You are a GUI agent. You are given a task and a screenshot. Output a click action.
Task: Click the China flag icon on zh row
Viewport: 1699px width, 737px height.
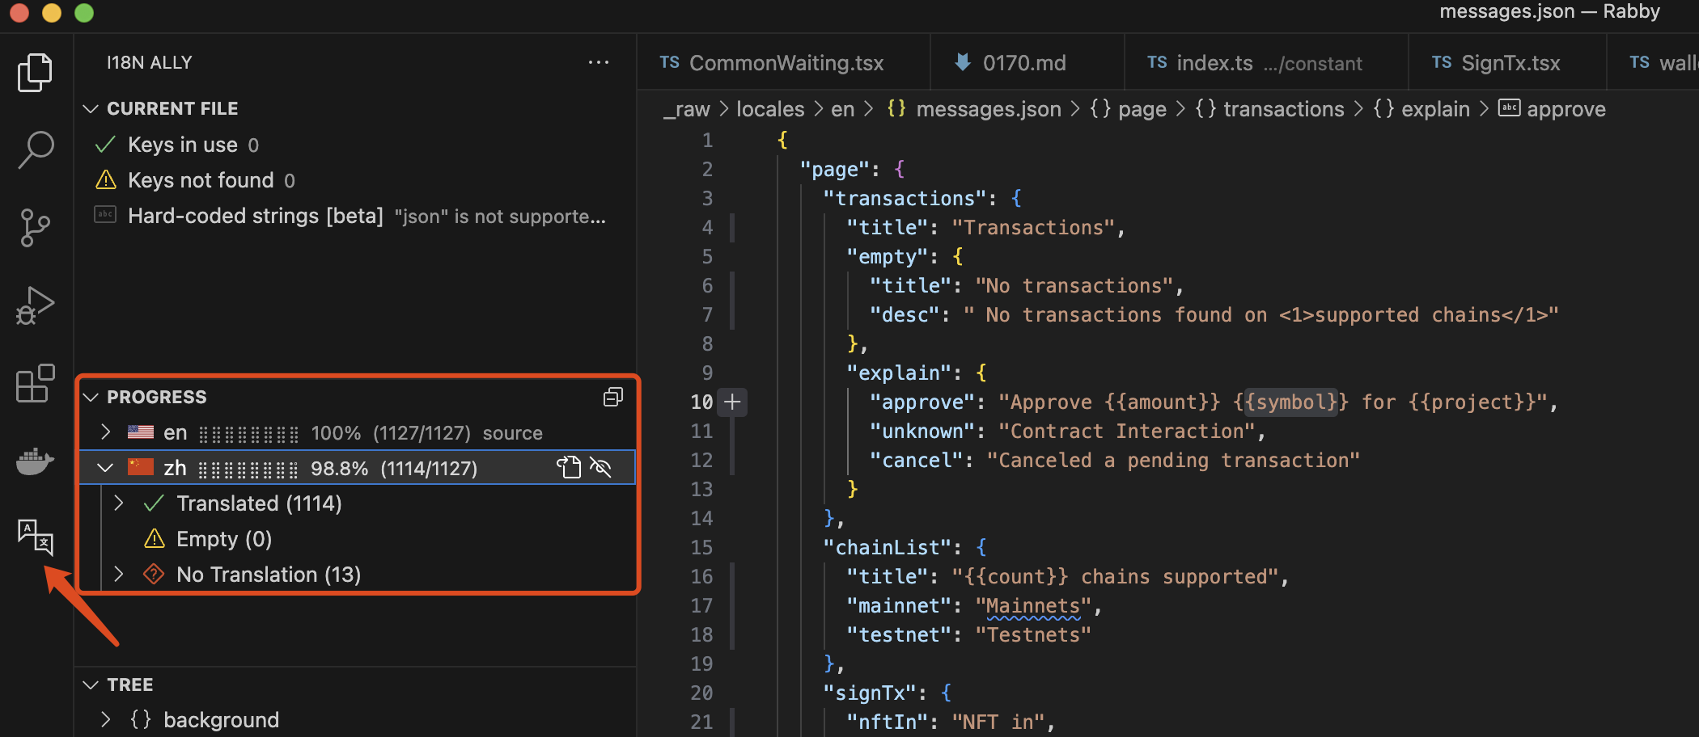(141, 467)
